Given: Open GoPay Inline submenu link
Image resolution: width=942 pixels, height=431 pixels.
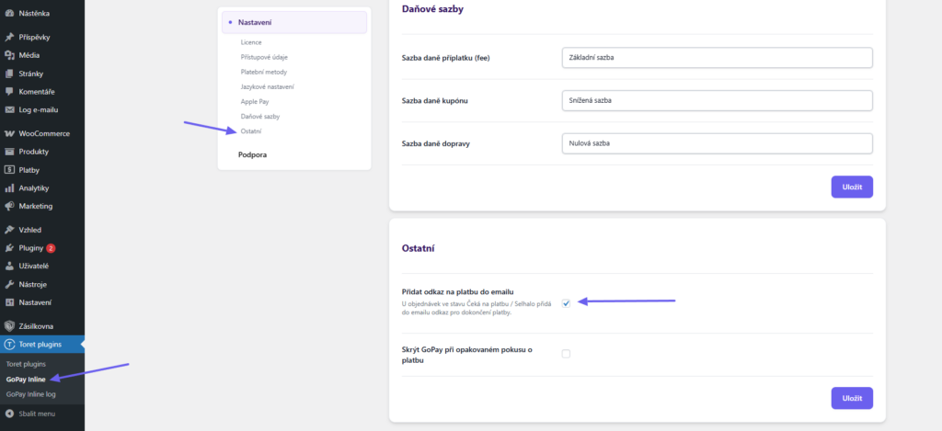Looking at the screenshot, I should coord(26,380).
